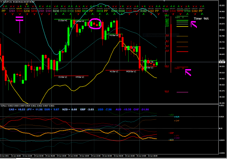The image size is (227, 159).
Task: Click the yellow Fibonacci level line
Action: pyautogui.click(x=182, y=27)
